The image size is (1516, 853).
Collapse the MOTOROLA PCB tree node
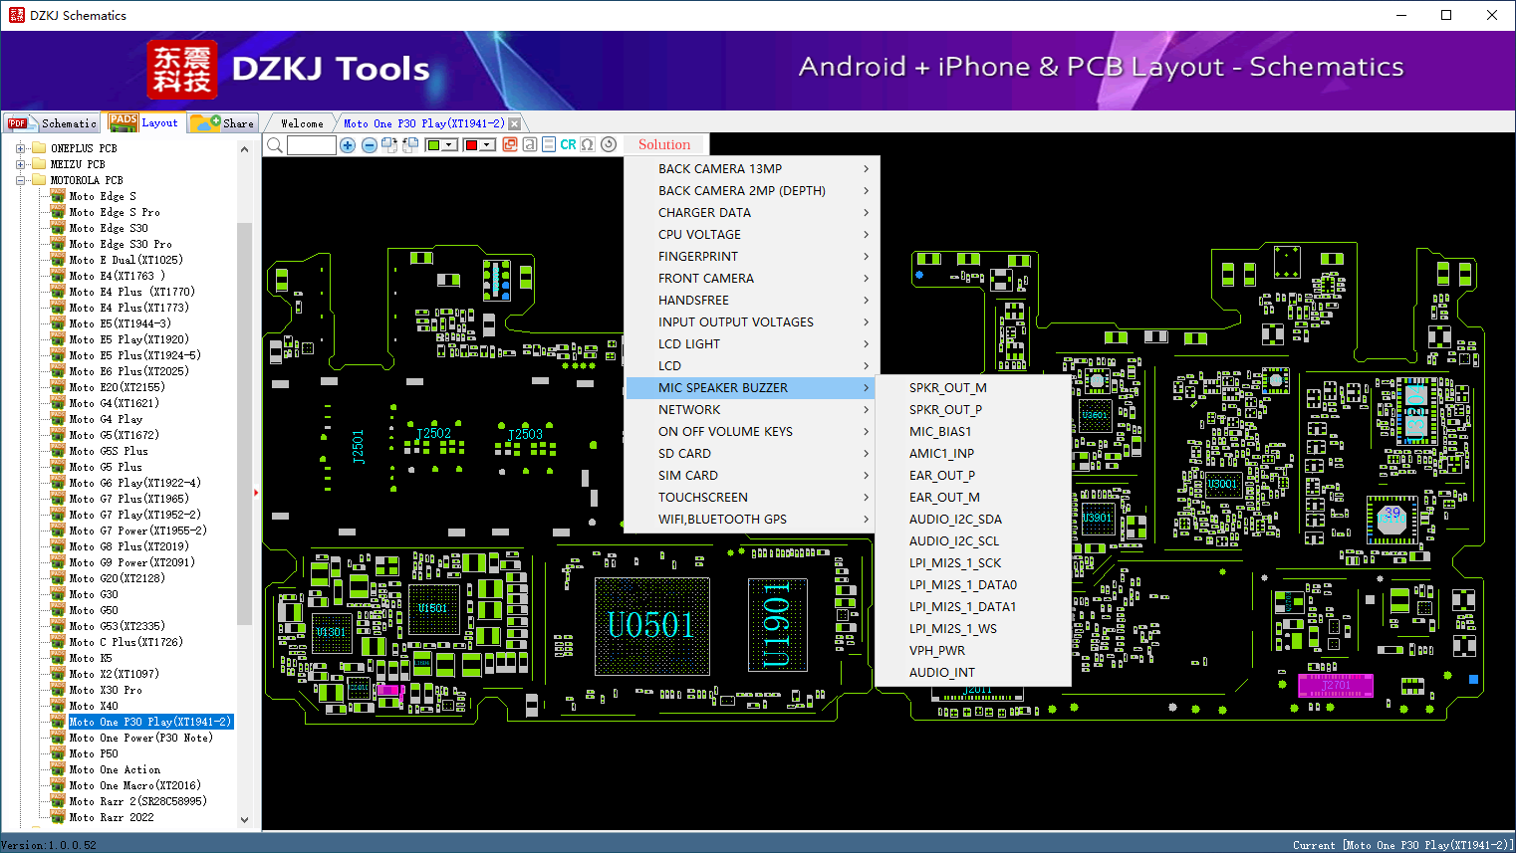coord(20,180)
